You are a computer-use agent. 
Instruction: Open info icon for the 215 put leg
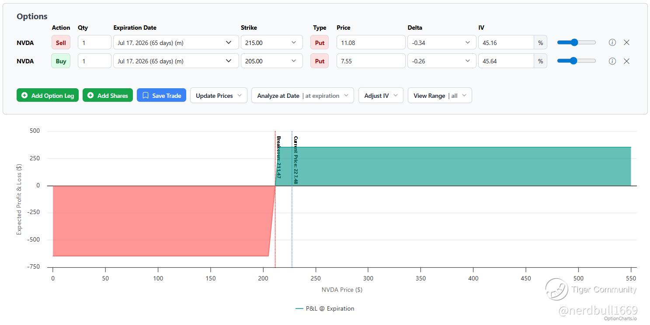pos(612,42)
